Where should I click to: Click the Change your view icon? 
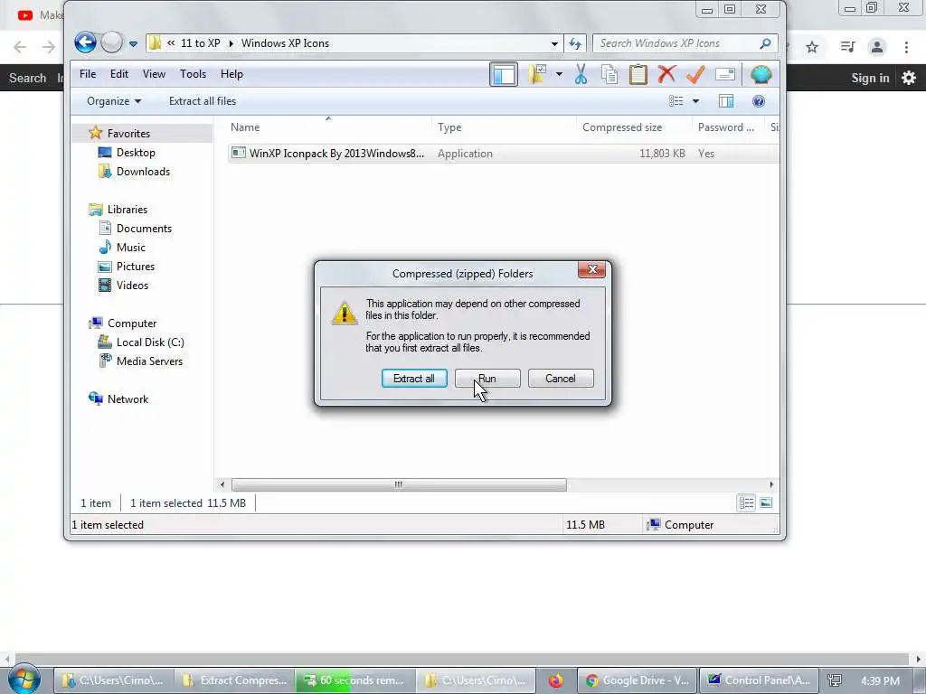coord(676,101)
